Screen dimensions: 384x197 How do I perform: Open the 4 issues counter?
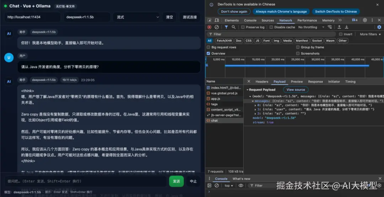pos(355,20)
